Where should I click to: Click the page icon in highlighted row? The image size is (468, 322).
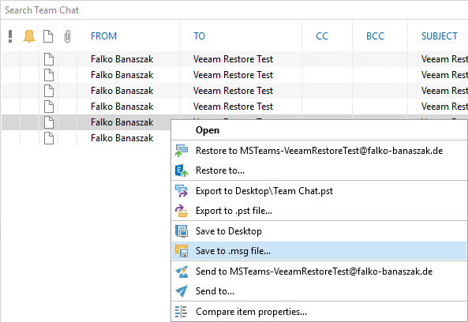(49, 122)
